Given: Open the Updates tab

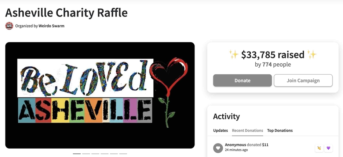Looking at the screenshot, I should tap(220, 130).
